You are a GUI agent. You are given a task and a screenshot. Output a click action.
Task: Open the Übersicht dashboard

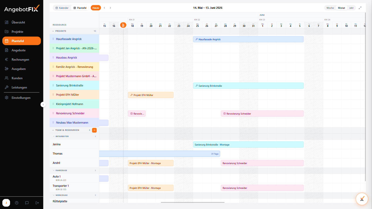click(x=21, y=22)
